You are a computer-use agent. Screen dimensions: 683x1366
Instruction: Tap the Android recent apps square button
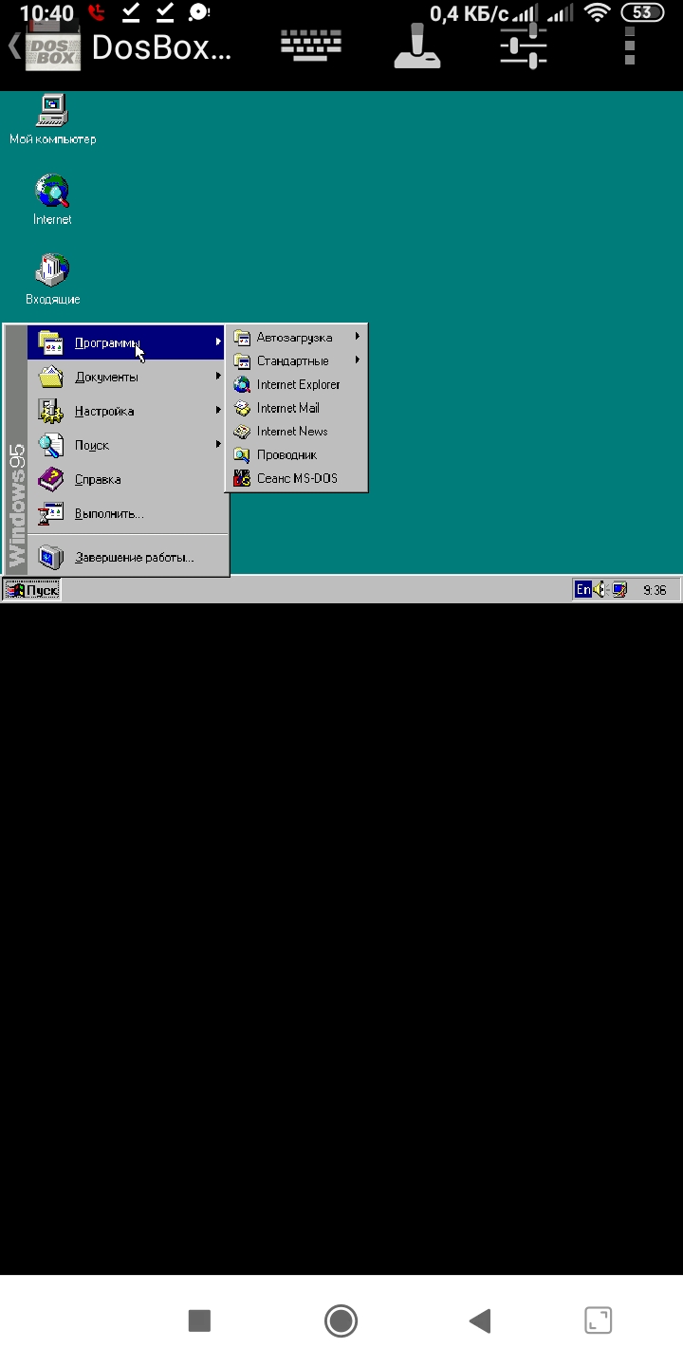point(199,1320)
